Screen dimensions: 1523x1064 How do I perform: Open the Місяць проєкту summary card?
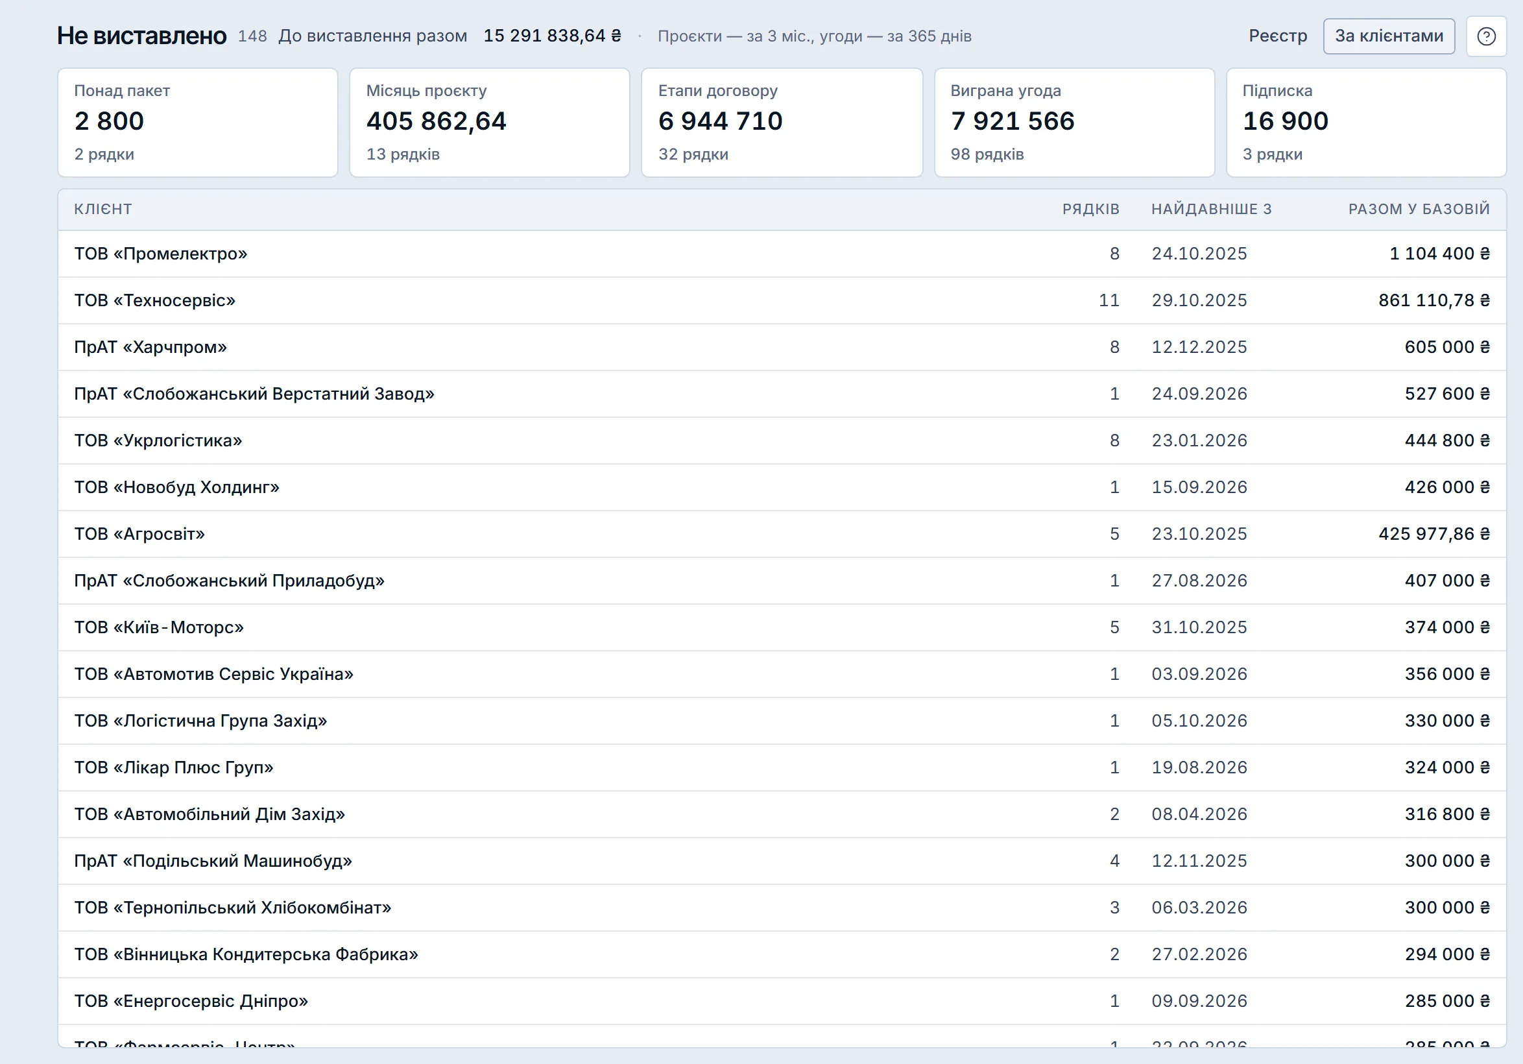490,123
